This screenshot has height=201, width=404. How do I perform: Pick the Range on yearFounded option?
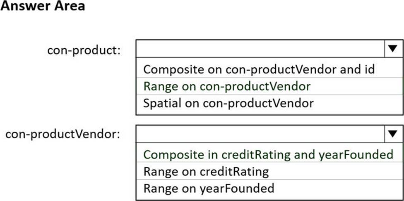click(x=209, y=188)
